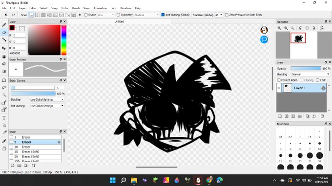The image size is (332, 186).
Task: Select the Gradient tool
Action: pos(4,72)
